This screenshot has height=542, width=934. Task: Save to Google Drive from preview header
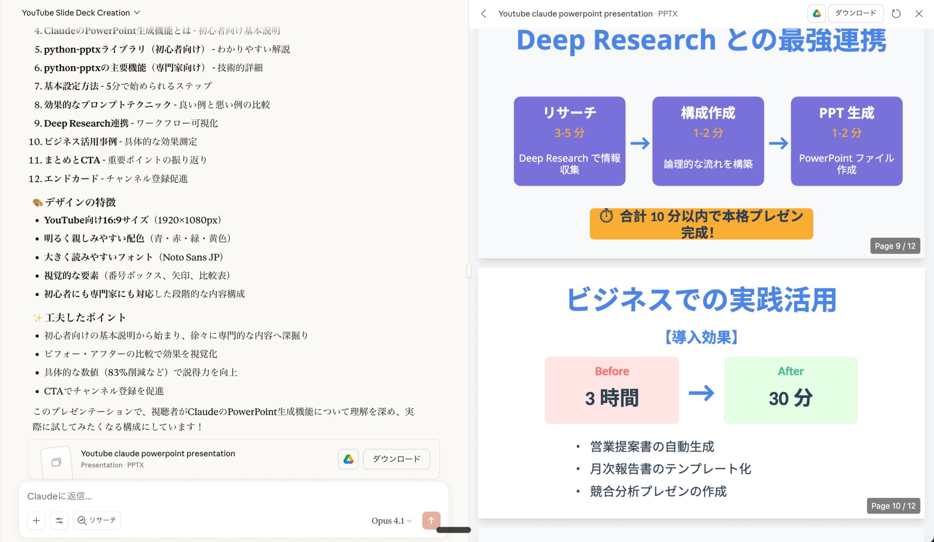tap(817, 14)
